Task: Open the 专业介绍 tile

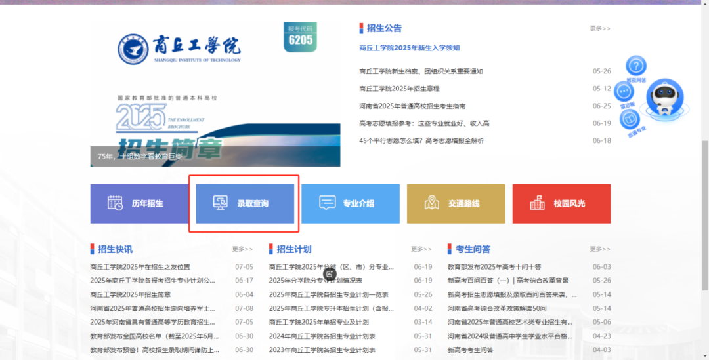Action: click(351, 204)
